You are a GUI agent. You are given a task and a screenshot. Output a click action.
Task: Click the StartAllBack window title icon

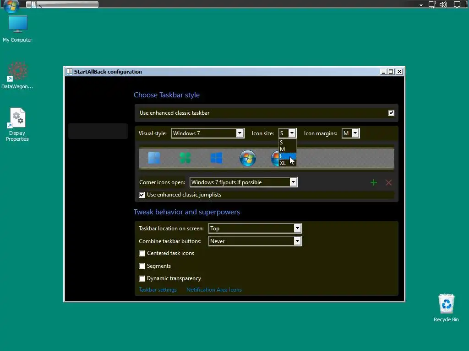coord(70,72)
